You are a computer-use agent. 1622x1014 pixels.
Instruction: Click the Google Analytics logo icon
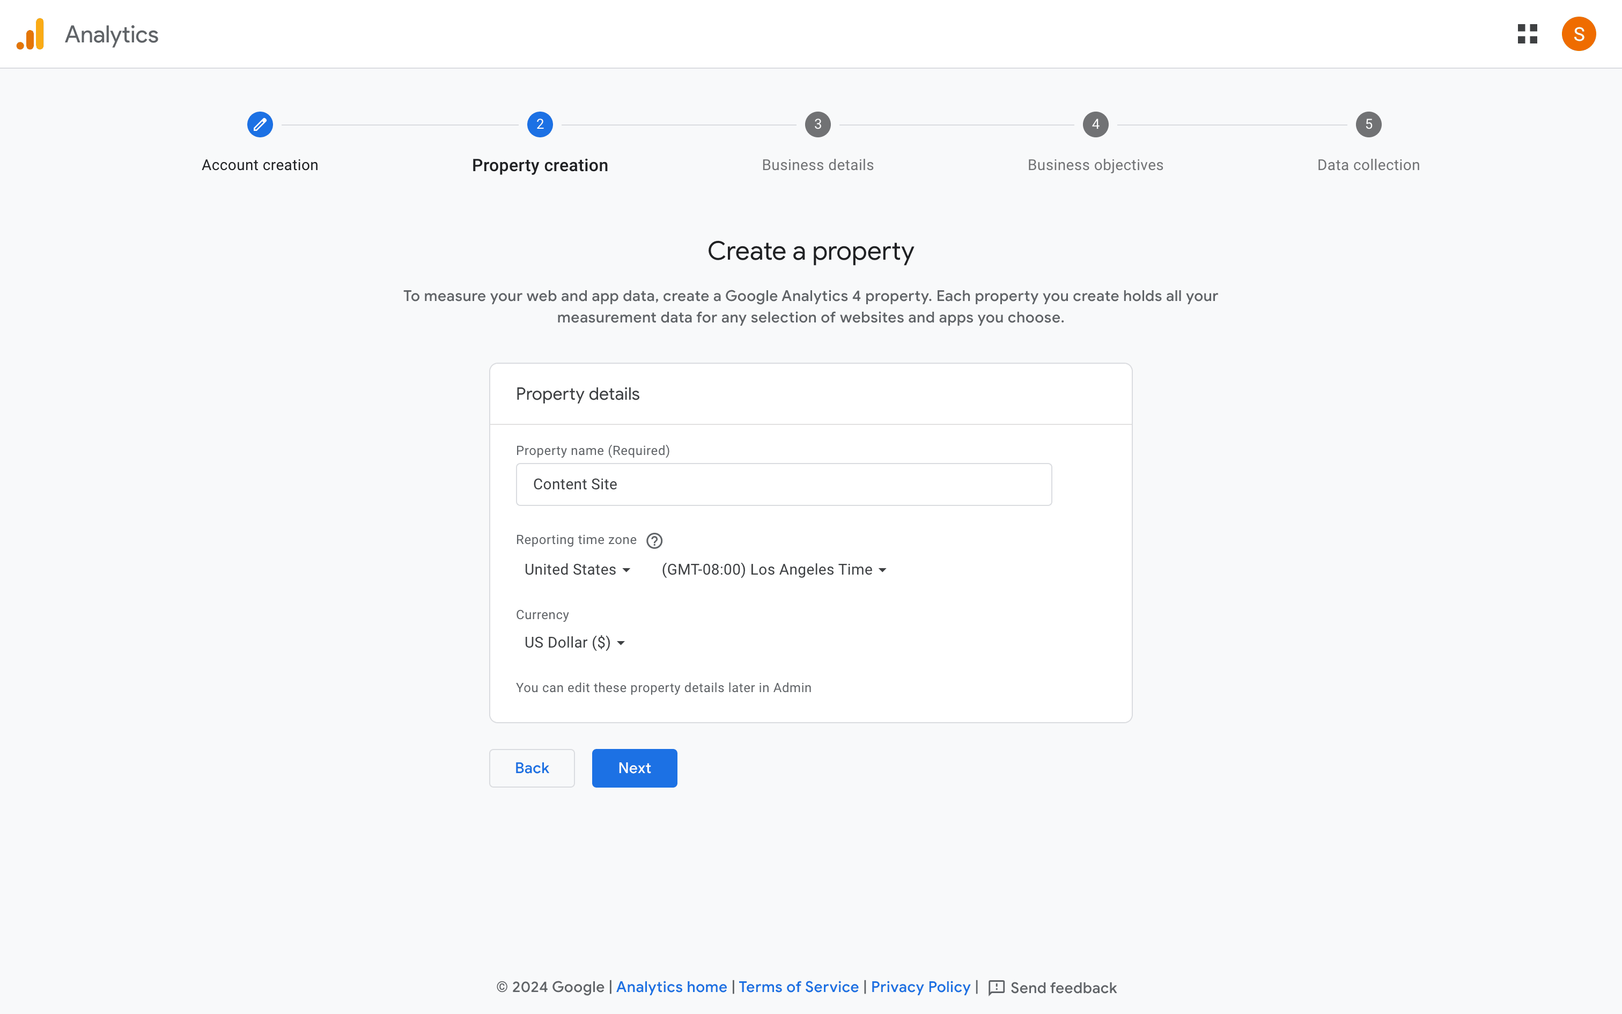click(x=31, y=33)
